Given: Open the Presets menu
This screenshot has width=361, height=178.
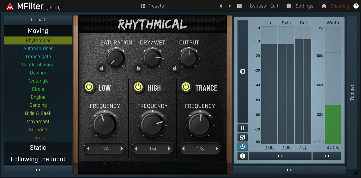Looking at the screenshot, I should 152,6.
